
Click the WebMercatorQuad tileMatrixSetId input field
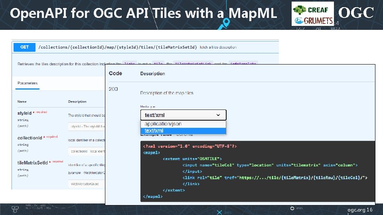click(x=87, y=184)
